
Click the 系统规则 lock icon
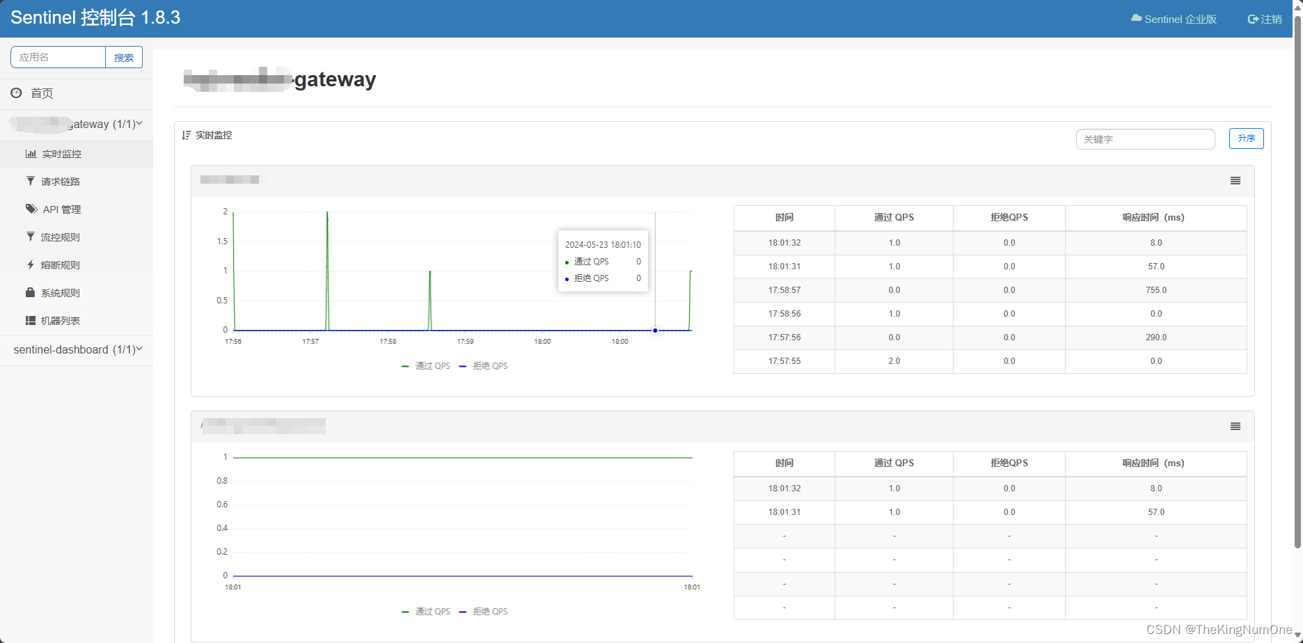pos(31,292)
